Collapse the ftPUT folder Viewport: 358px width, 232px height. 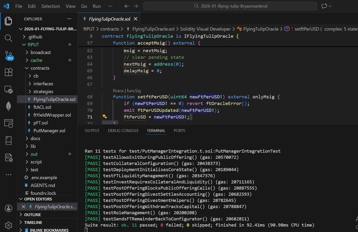coord(47,44)
